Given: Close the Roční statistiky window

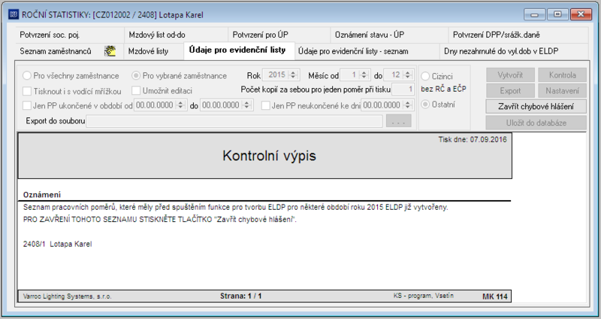Looking at the screenshot, I should click(x=581, y=14).
